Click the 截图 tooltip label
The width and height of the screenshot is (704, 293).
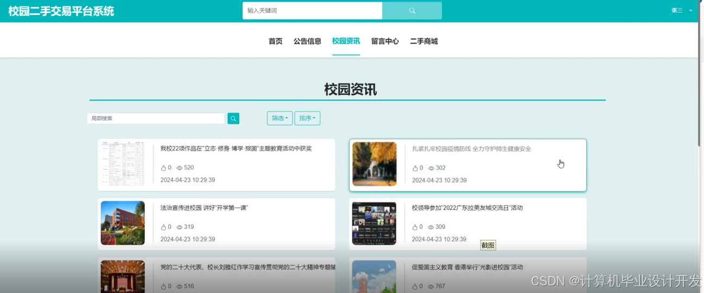(x=488, y=245)
